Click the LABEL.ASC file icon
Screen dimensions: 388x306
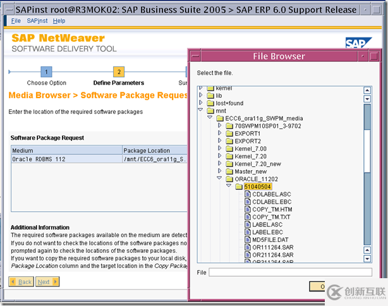(x=248, y=224)
